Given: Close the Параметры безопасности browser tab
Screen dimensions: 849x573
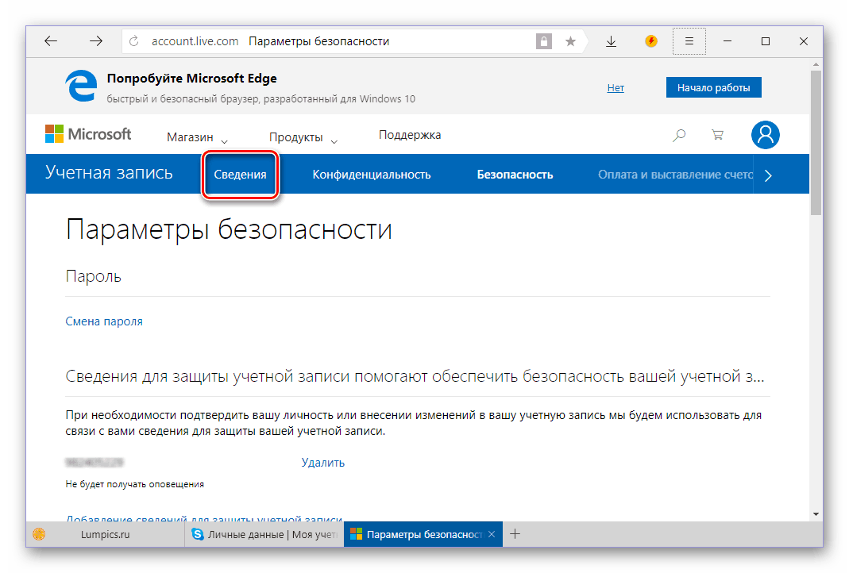Looking at the screenshot, I should 492,535.
